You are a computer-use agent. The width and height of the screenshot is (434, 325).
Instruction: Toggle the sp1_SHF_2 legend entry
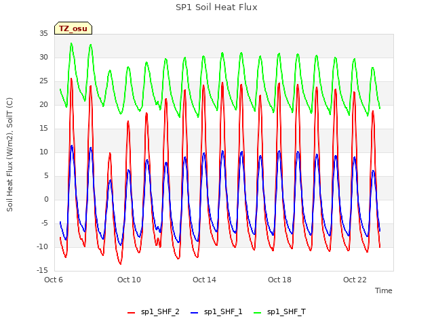[153, 312]
